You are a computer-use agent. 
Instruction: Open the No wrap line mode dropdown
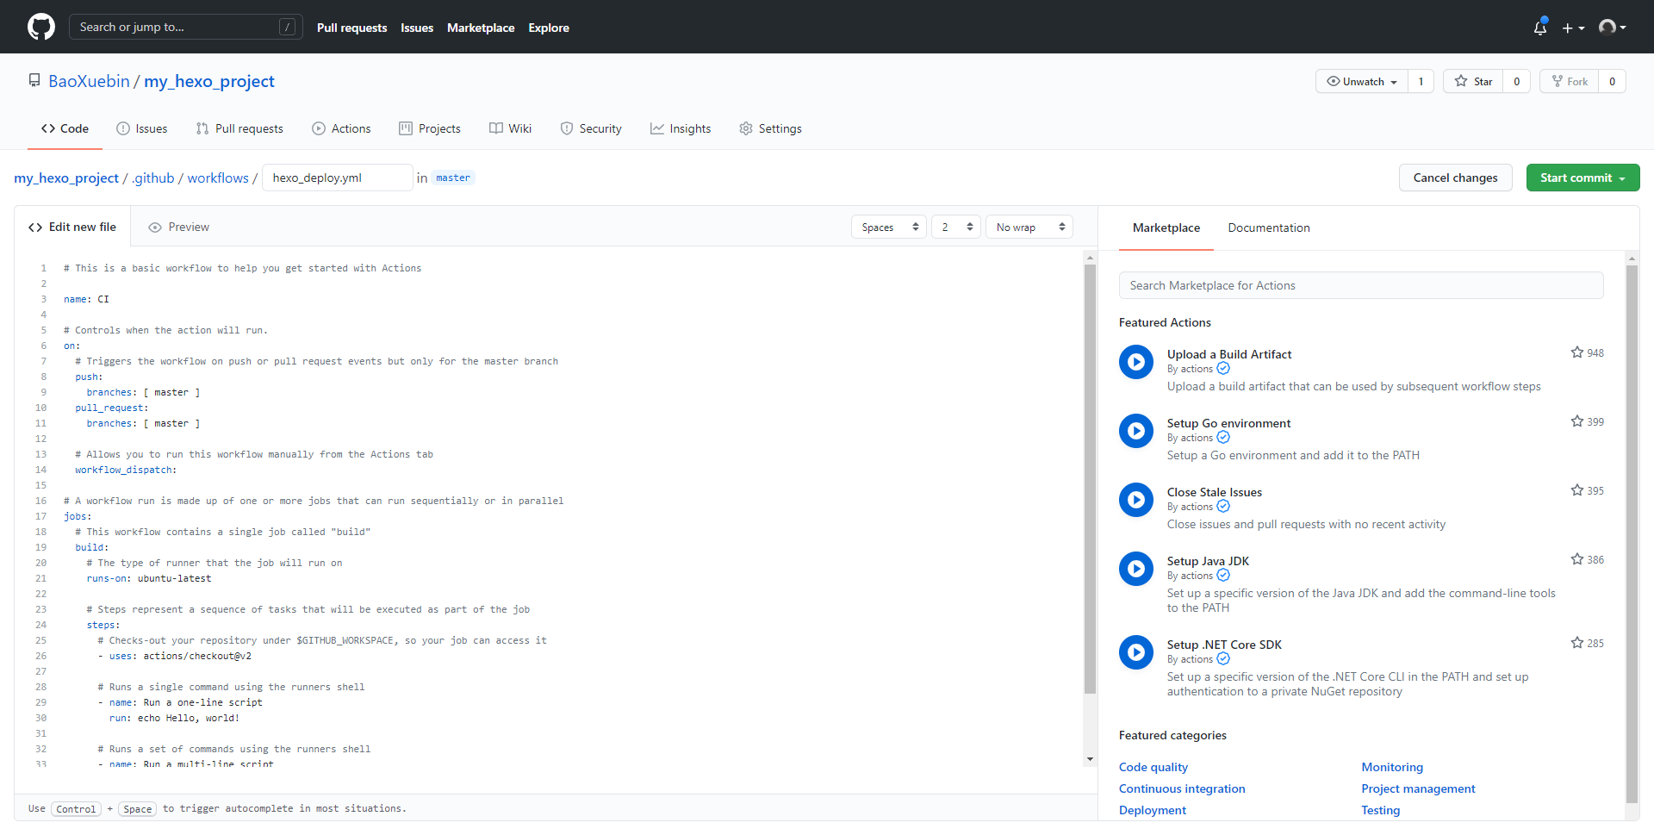[1029, 227]
